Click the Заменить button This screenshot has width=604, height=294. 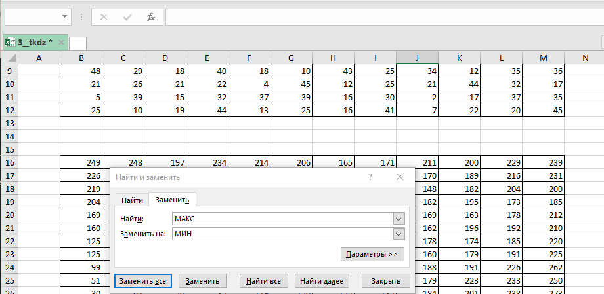coord(203,281)
